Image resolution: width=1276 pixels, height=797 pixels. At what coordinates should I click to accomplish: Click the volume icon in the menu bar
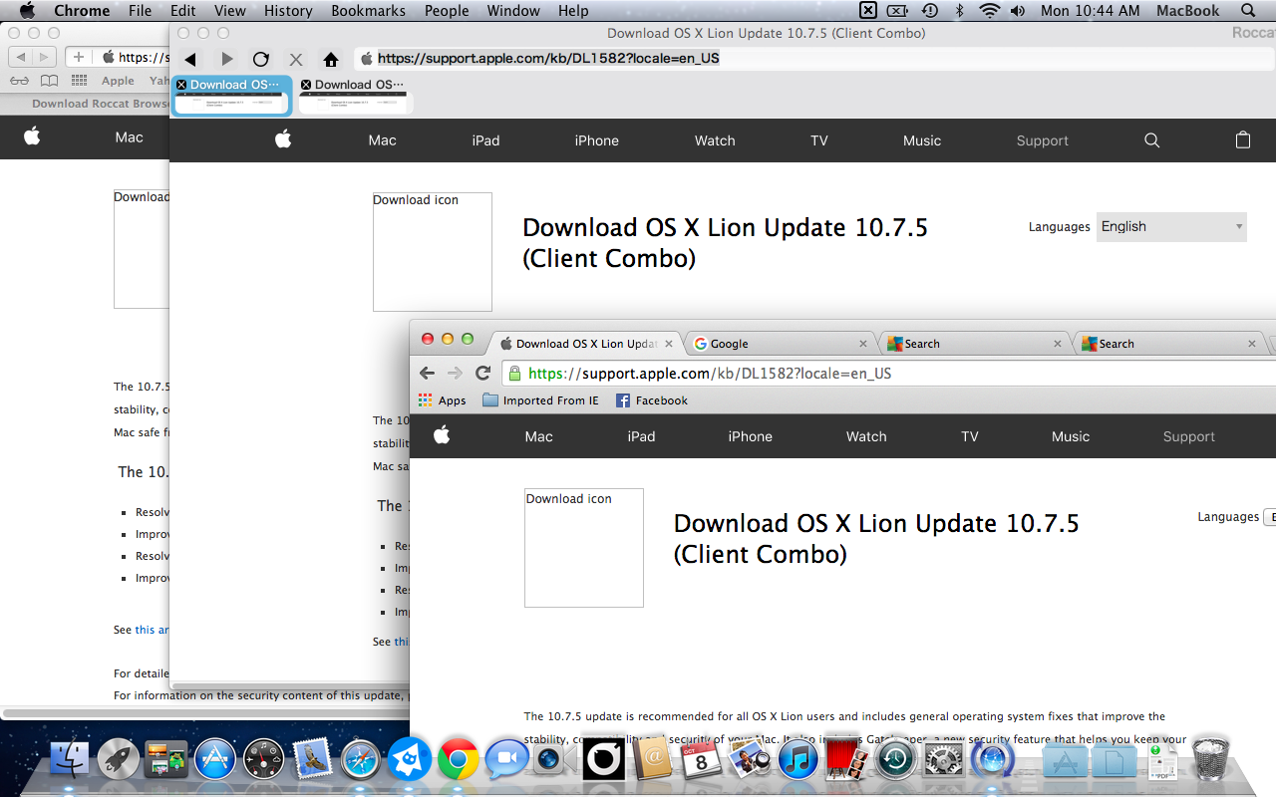tap(1018, 11)
